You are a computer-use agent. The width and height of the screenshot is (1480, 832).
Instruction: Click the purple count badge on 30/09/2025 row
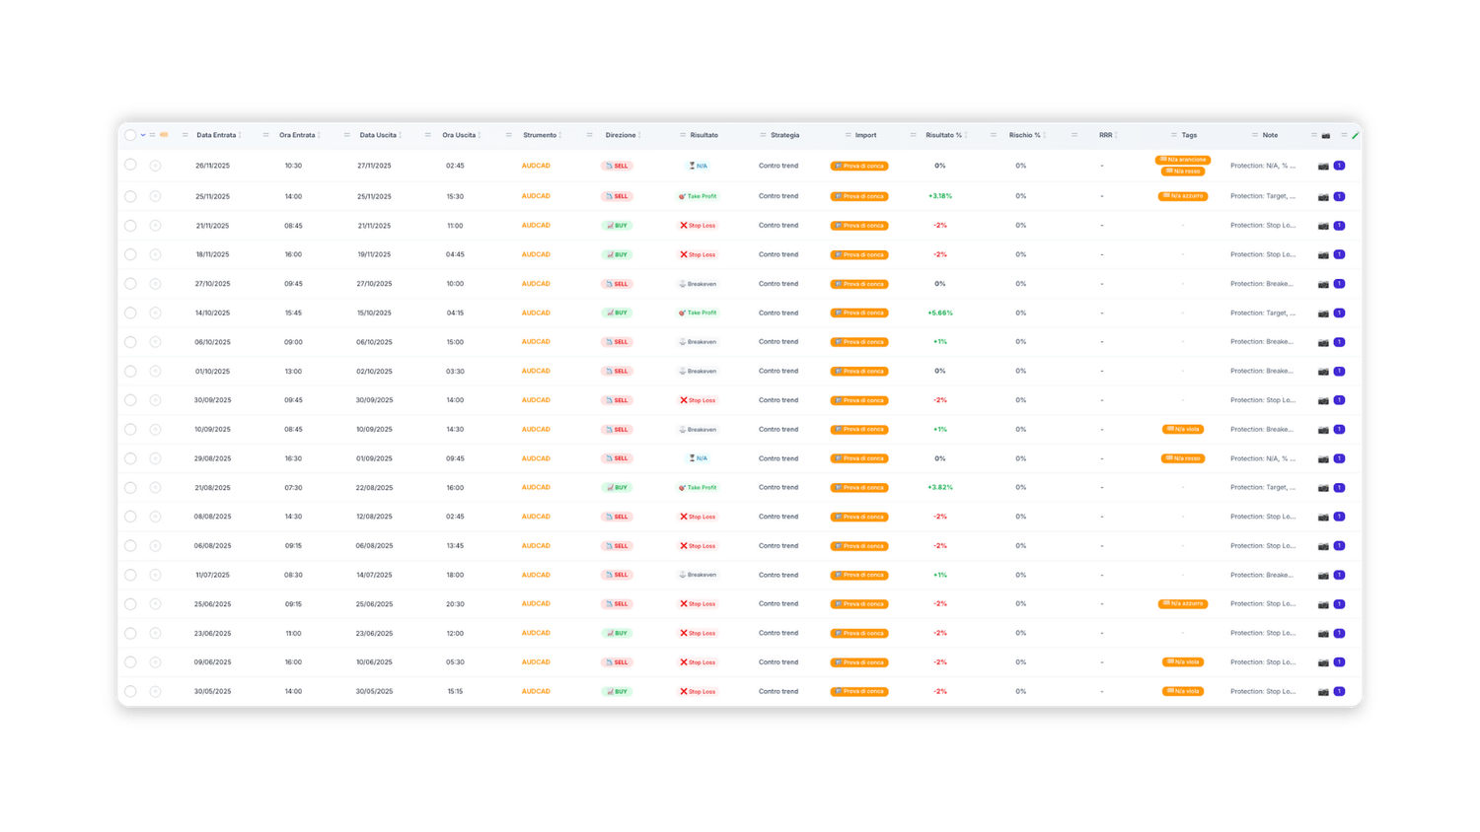1339,400
